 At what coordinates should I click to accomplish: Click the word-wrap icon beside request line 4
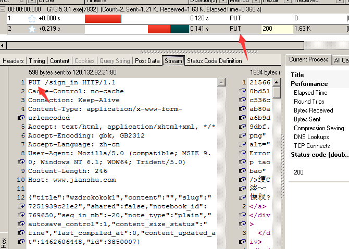[x=21, y=118]
